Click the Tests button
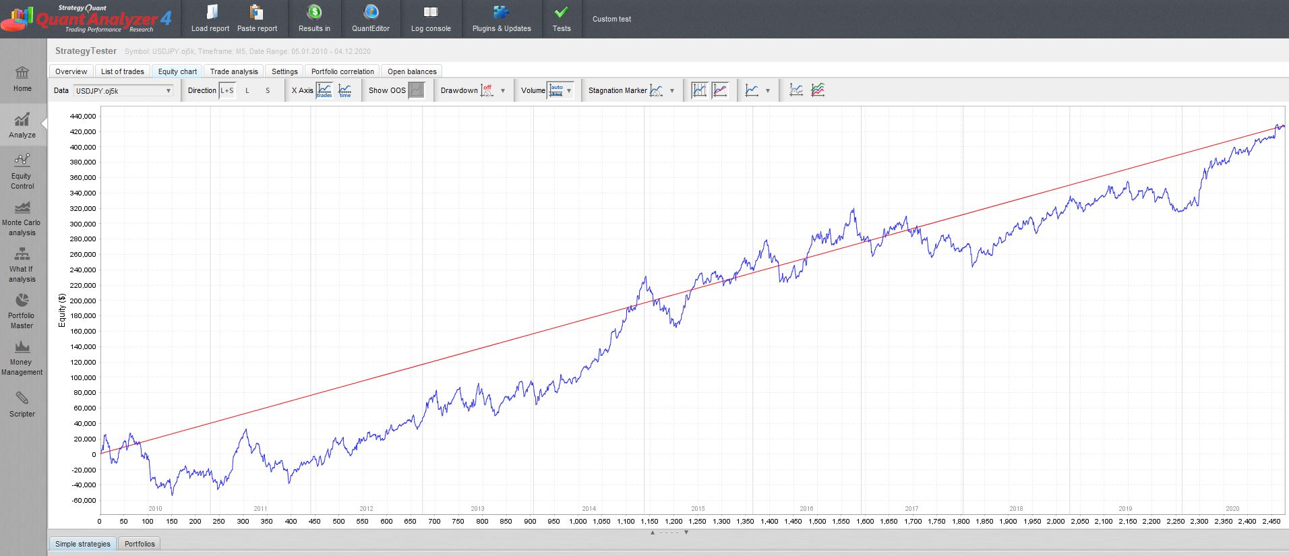The width and height of the screenshot is (1289, 556). click(x=561, y=18)
